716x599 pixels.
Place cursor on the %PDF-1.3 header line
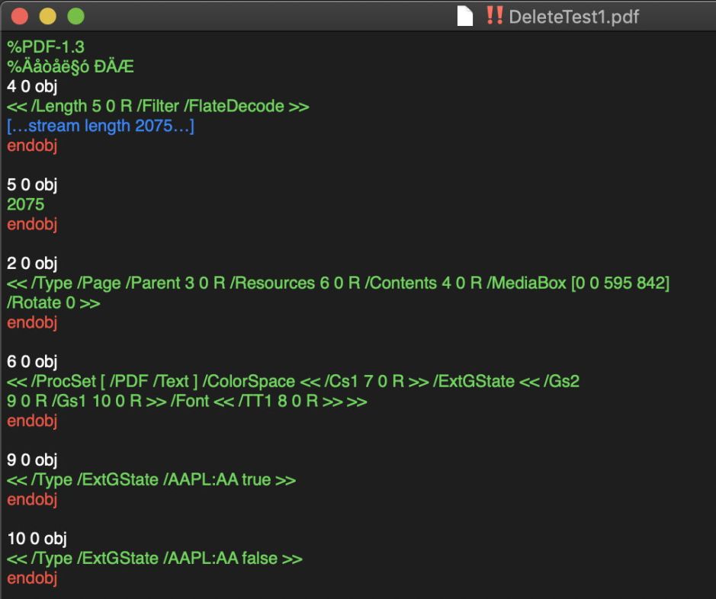point(46,46)
